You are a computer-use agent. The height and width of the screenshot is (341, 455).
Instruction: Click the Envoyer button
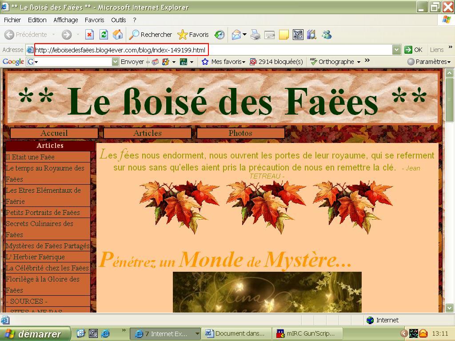[132, 62]
